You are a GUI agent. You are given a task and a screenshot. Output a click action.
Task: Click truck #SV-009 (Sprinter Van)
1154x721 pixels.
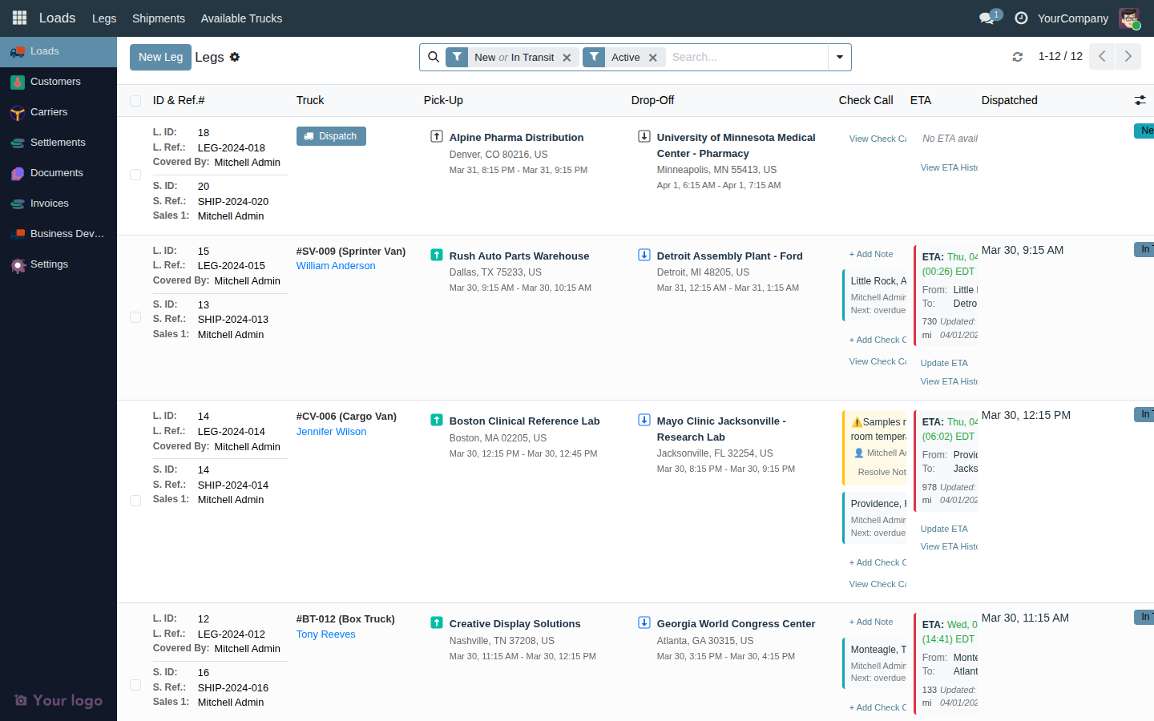pyautogui.click(x=351, y=251)
